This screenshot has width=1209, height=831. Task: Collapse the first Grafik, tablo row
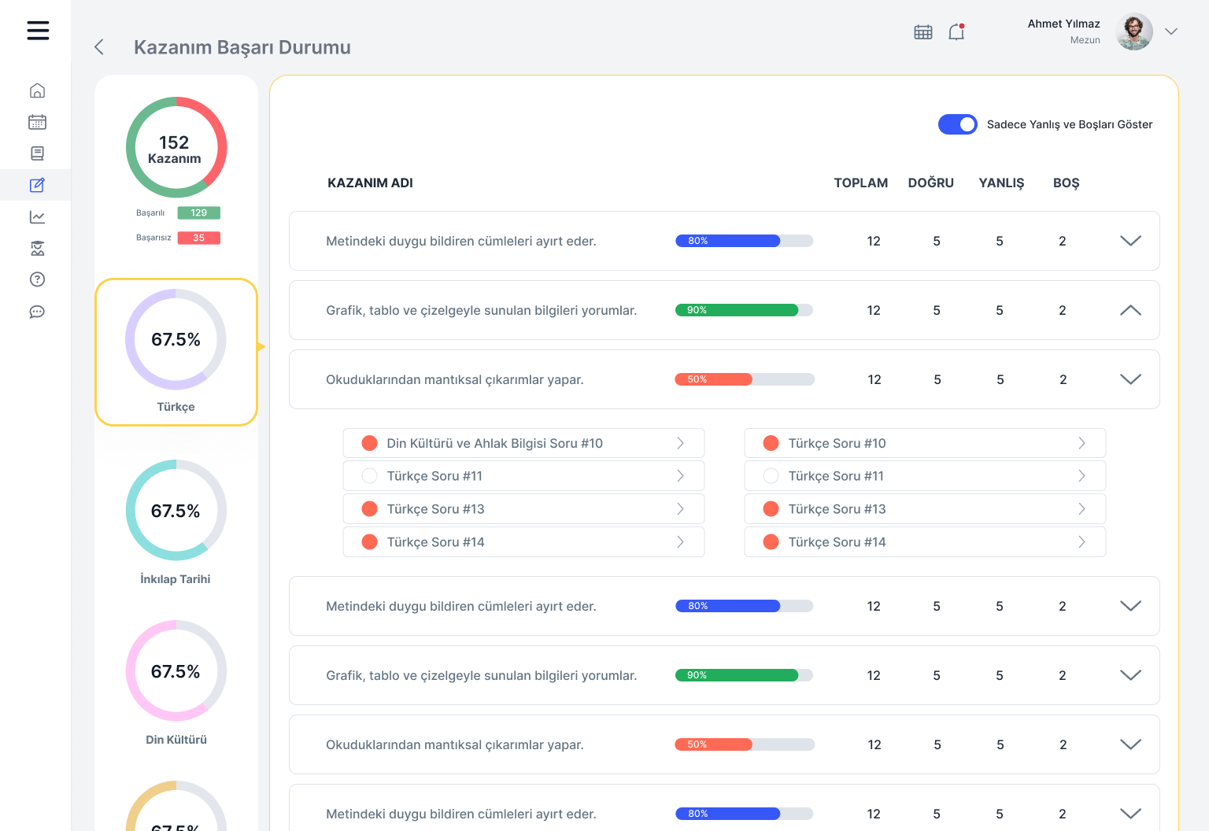click(1130, 310)
